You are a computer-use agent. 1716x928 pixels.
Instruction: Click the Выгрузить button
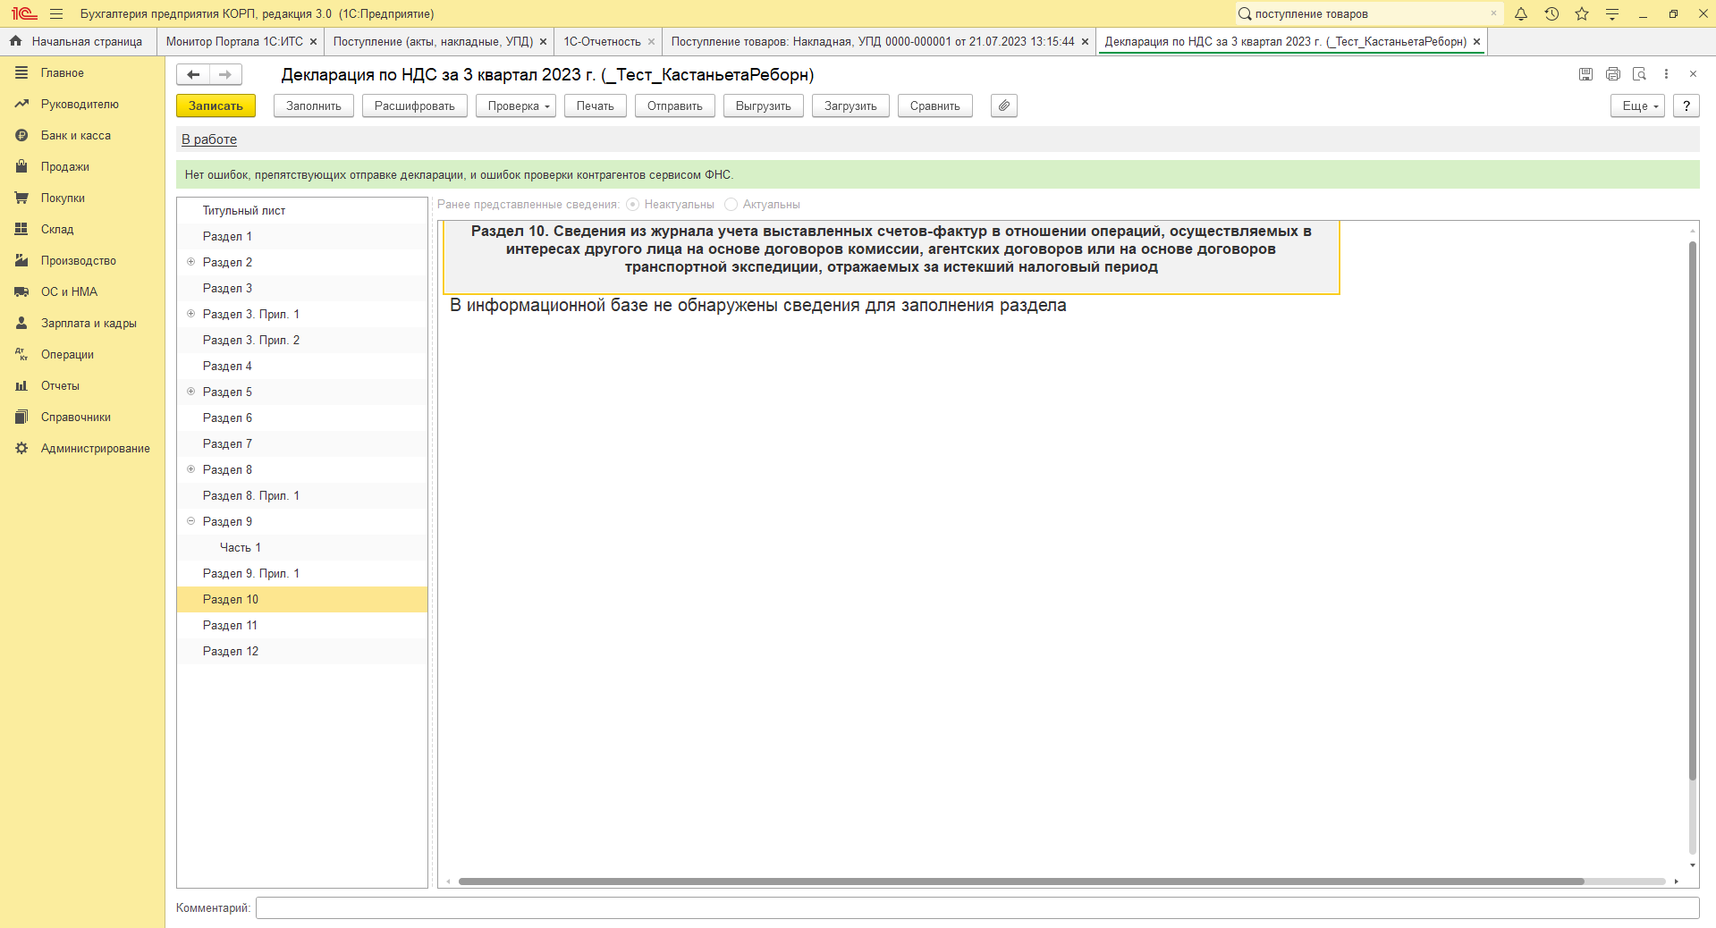(764, 105)
